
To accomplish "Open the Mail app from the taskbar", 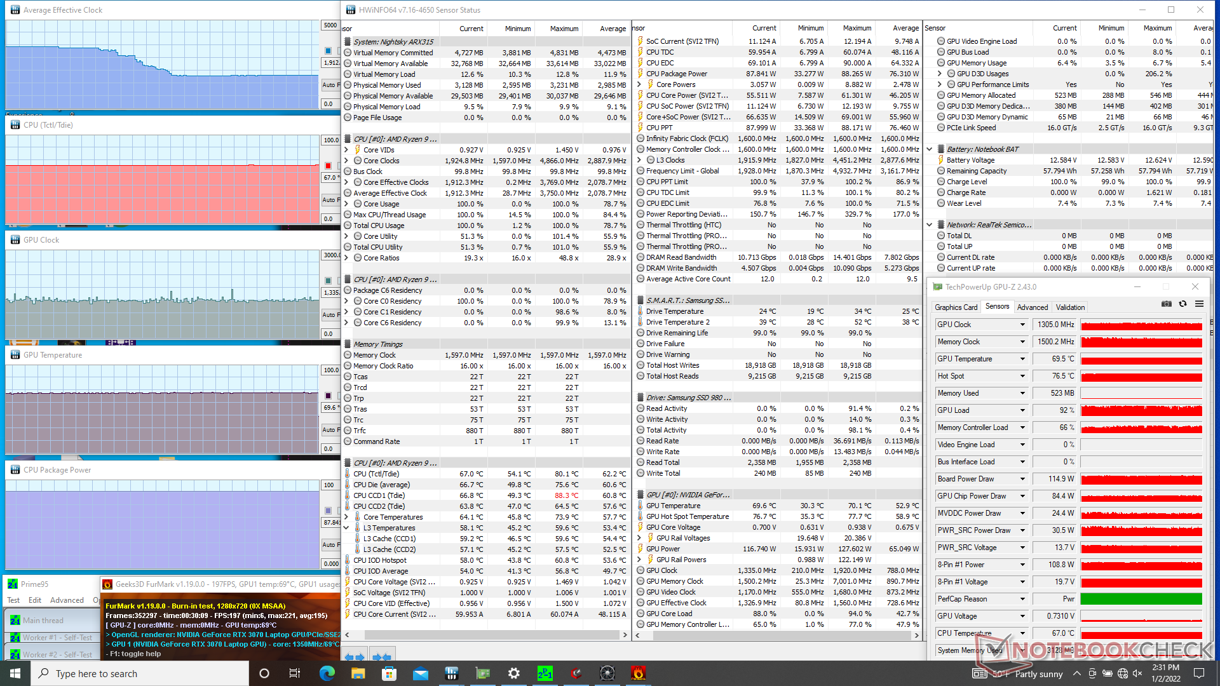I will point(420,673).
